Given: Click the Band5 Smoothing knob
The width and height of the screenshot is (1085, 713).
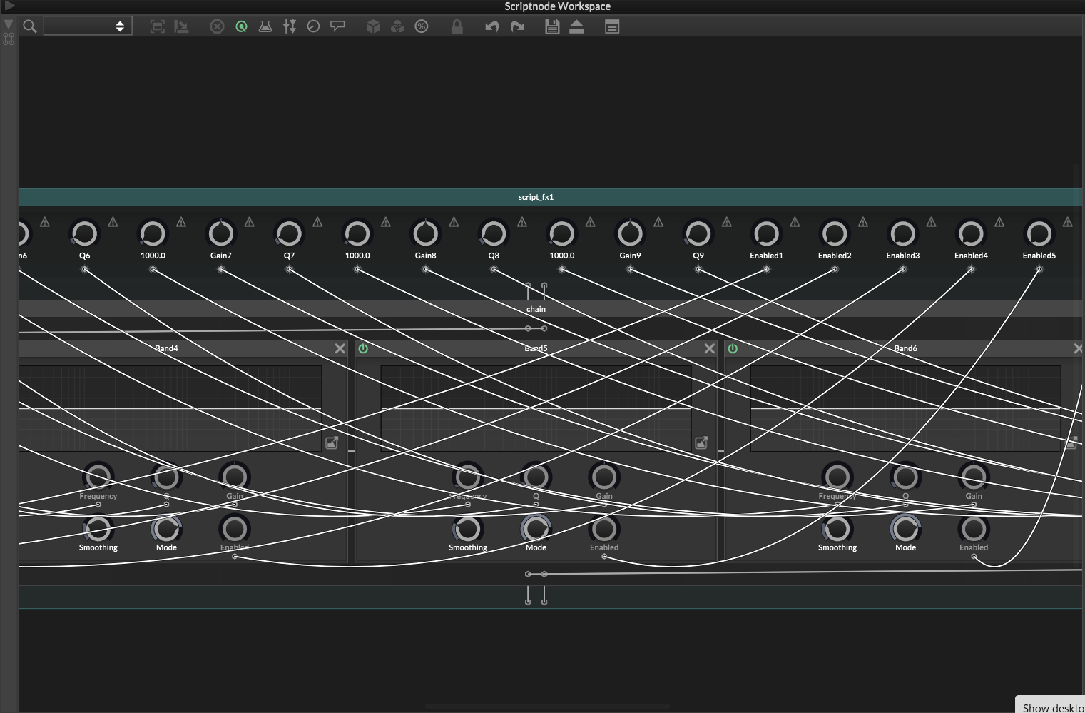Looking at the screenshot, I should (467, 529).
